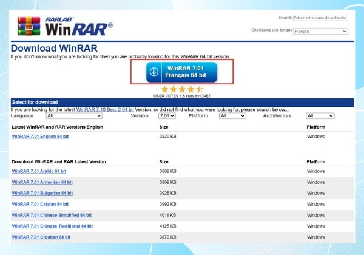Image resolution: width=364 pixels, height=255 pixels.
Task: Click the 3992 KB size for Catalan
Action: coord(167,204)
